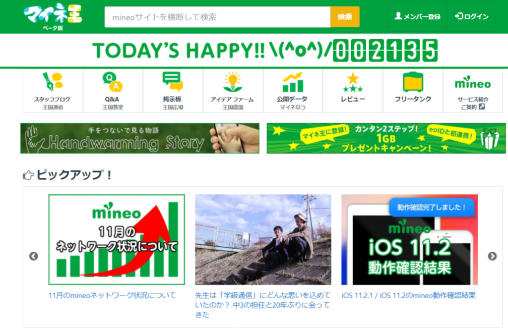The width and height of the screenshot is (508, 330).
Task: Open the mineo サービス紹介 icon
Action: click(x=473, y=83)
